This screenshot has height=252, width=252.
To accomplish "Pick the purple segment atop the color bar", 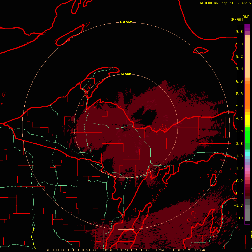I will [247, 28].
